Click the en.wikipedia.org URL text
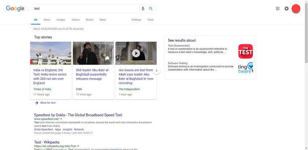The width and height of the screenshot is (308, 150). (55, 146)
